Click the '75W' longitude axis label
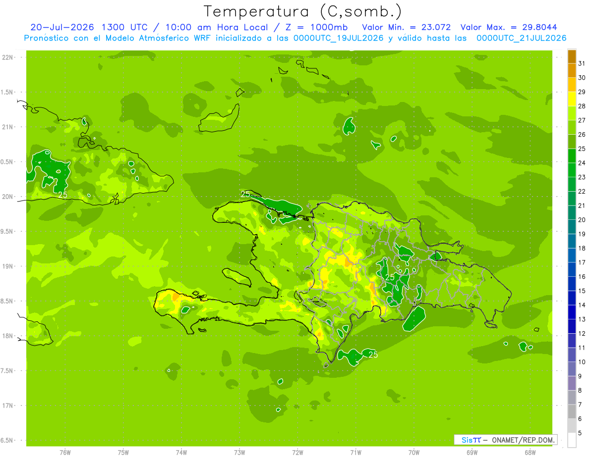Image resolution: width=595 pixels, height=459 pixels. point(123,452)
